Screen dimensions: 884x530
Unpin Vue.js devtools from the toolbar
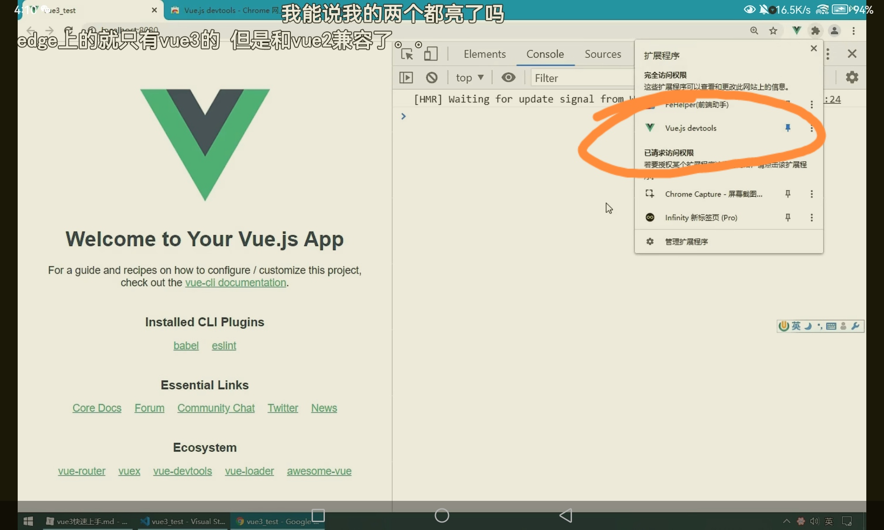[788, 128]
